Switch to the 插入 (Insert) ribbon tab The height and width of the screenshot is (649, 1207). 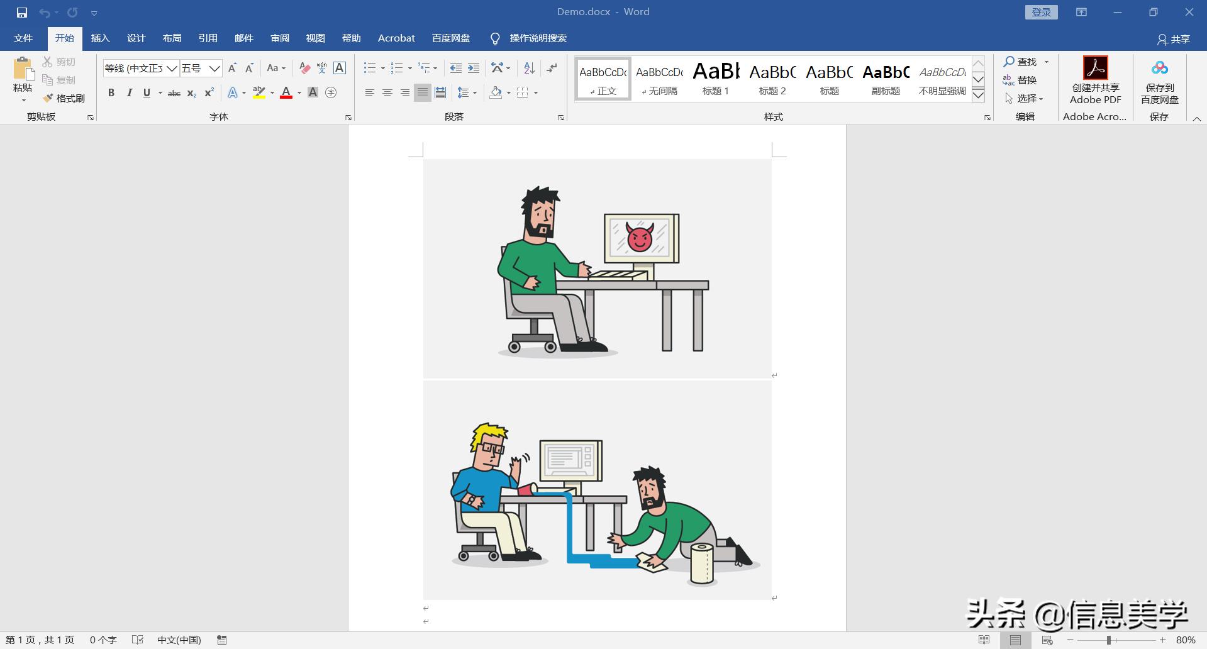100,38
